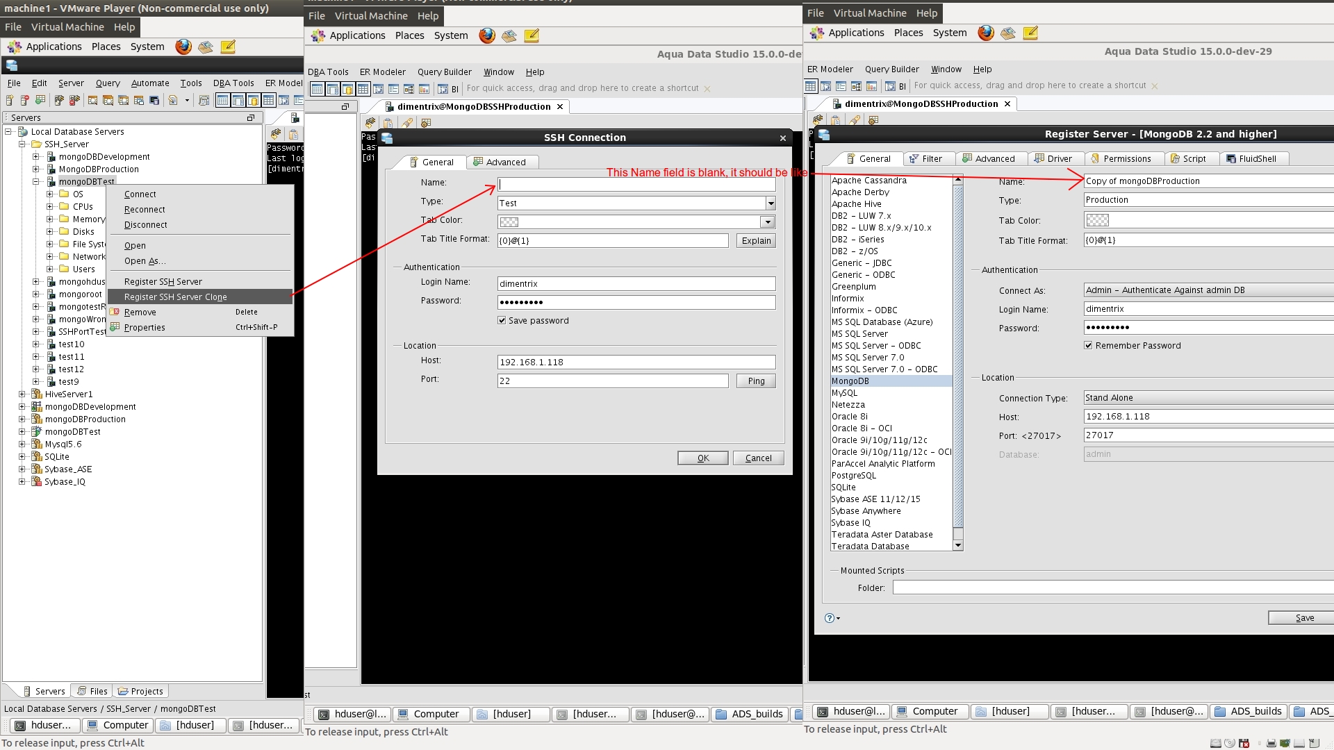Collapse the mongoDBTest node under SSH_Server
The image size is (1334, 750).
pos(36,182)
